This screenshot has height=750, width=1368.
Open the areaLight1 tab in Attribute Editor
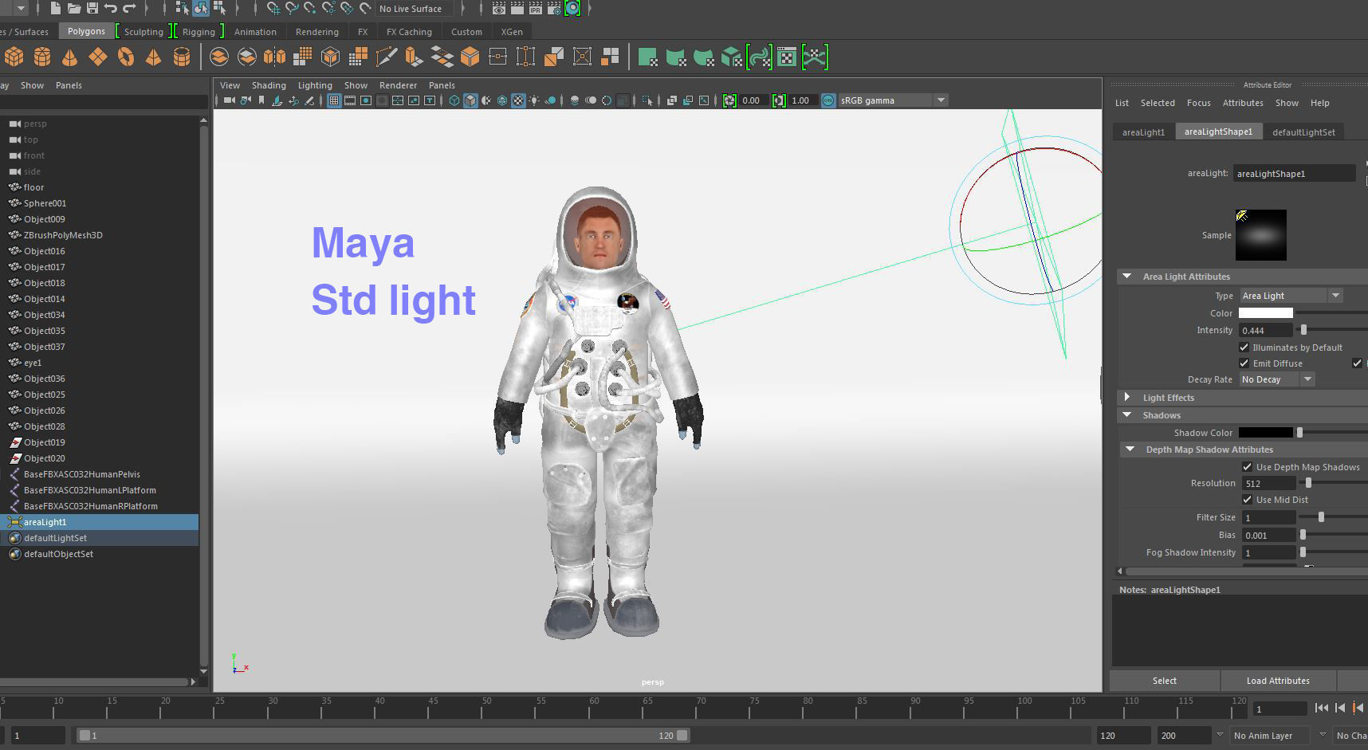tap(1143, 132)
